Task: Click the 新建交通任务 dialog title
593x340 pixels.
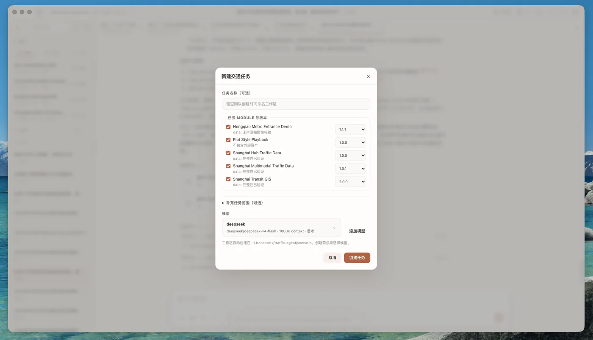Action: pyautogui.click(x=236, y=76)
